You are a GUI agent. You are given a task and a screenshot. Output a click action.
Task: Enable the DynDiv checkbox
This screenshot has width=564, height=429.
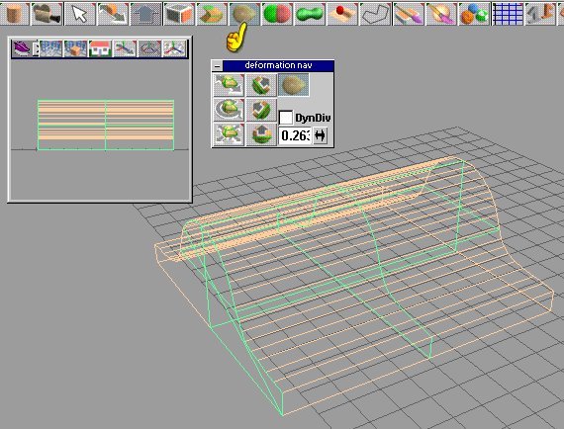[286, 118]
